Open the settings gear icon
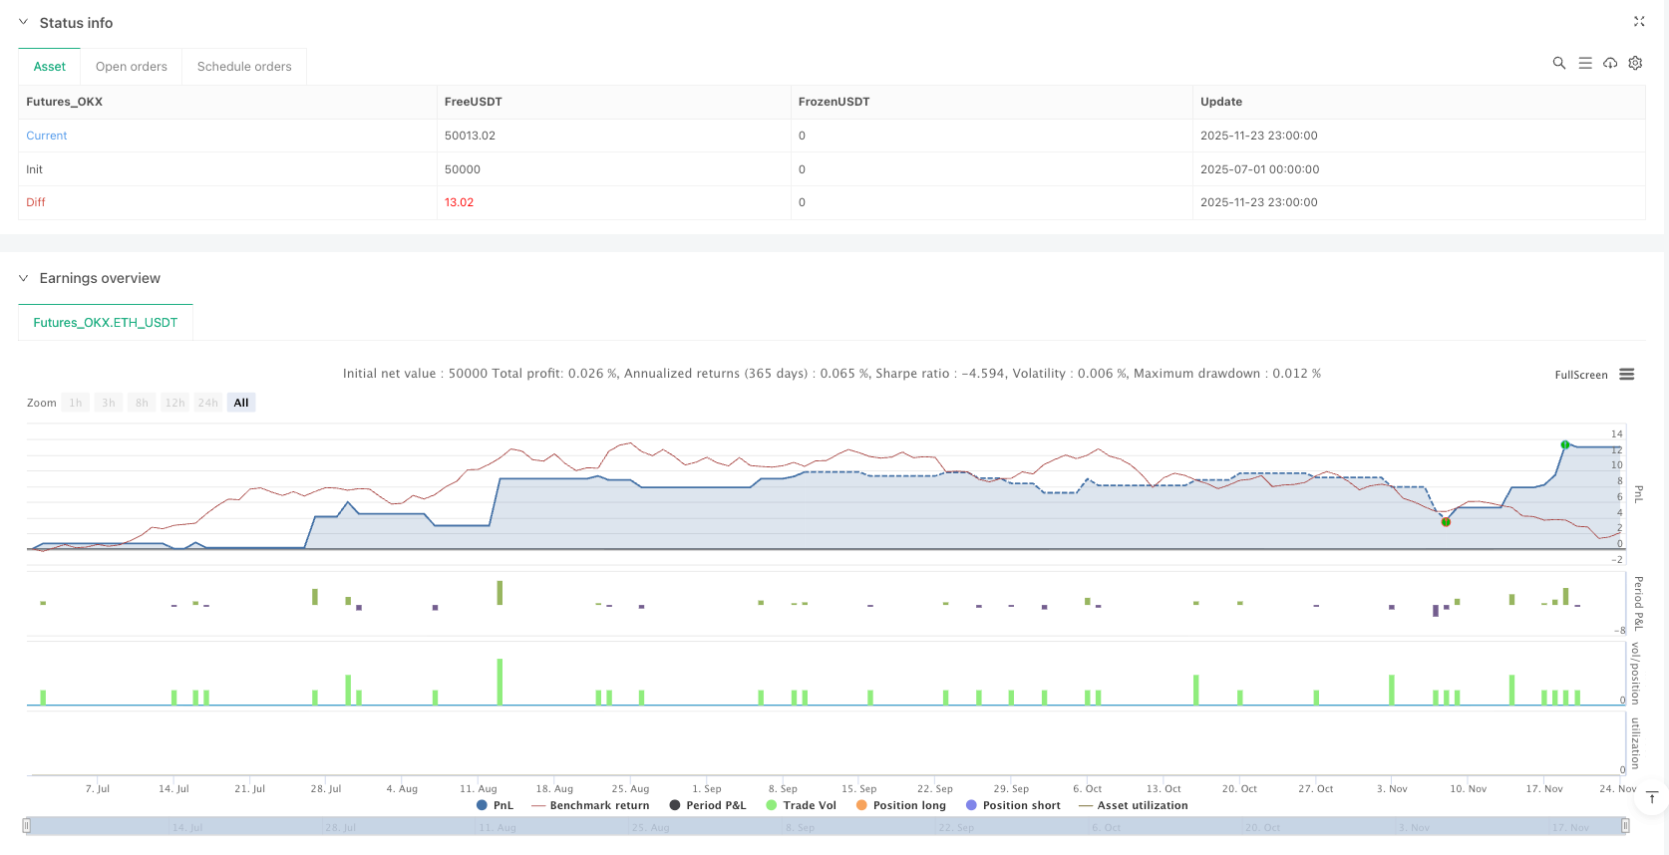 (1635, 63)
